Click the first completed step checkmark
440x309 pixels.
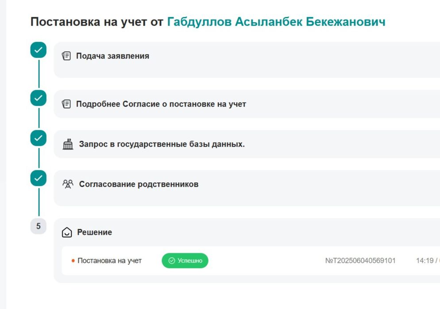(39, 50)
